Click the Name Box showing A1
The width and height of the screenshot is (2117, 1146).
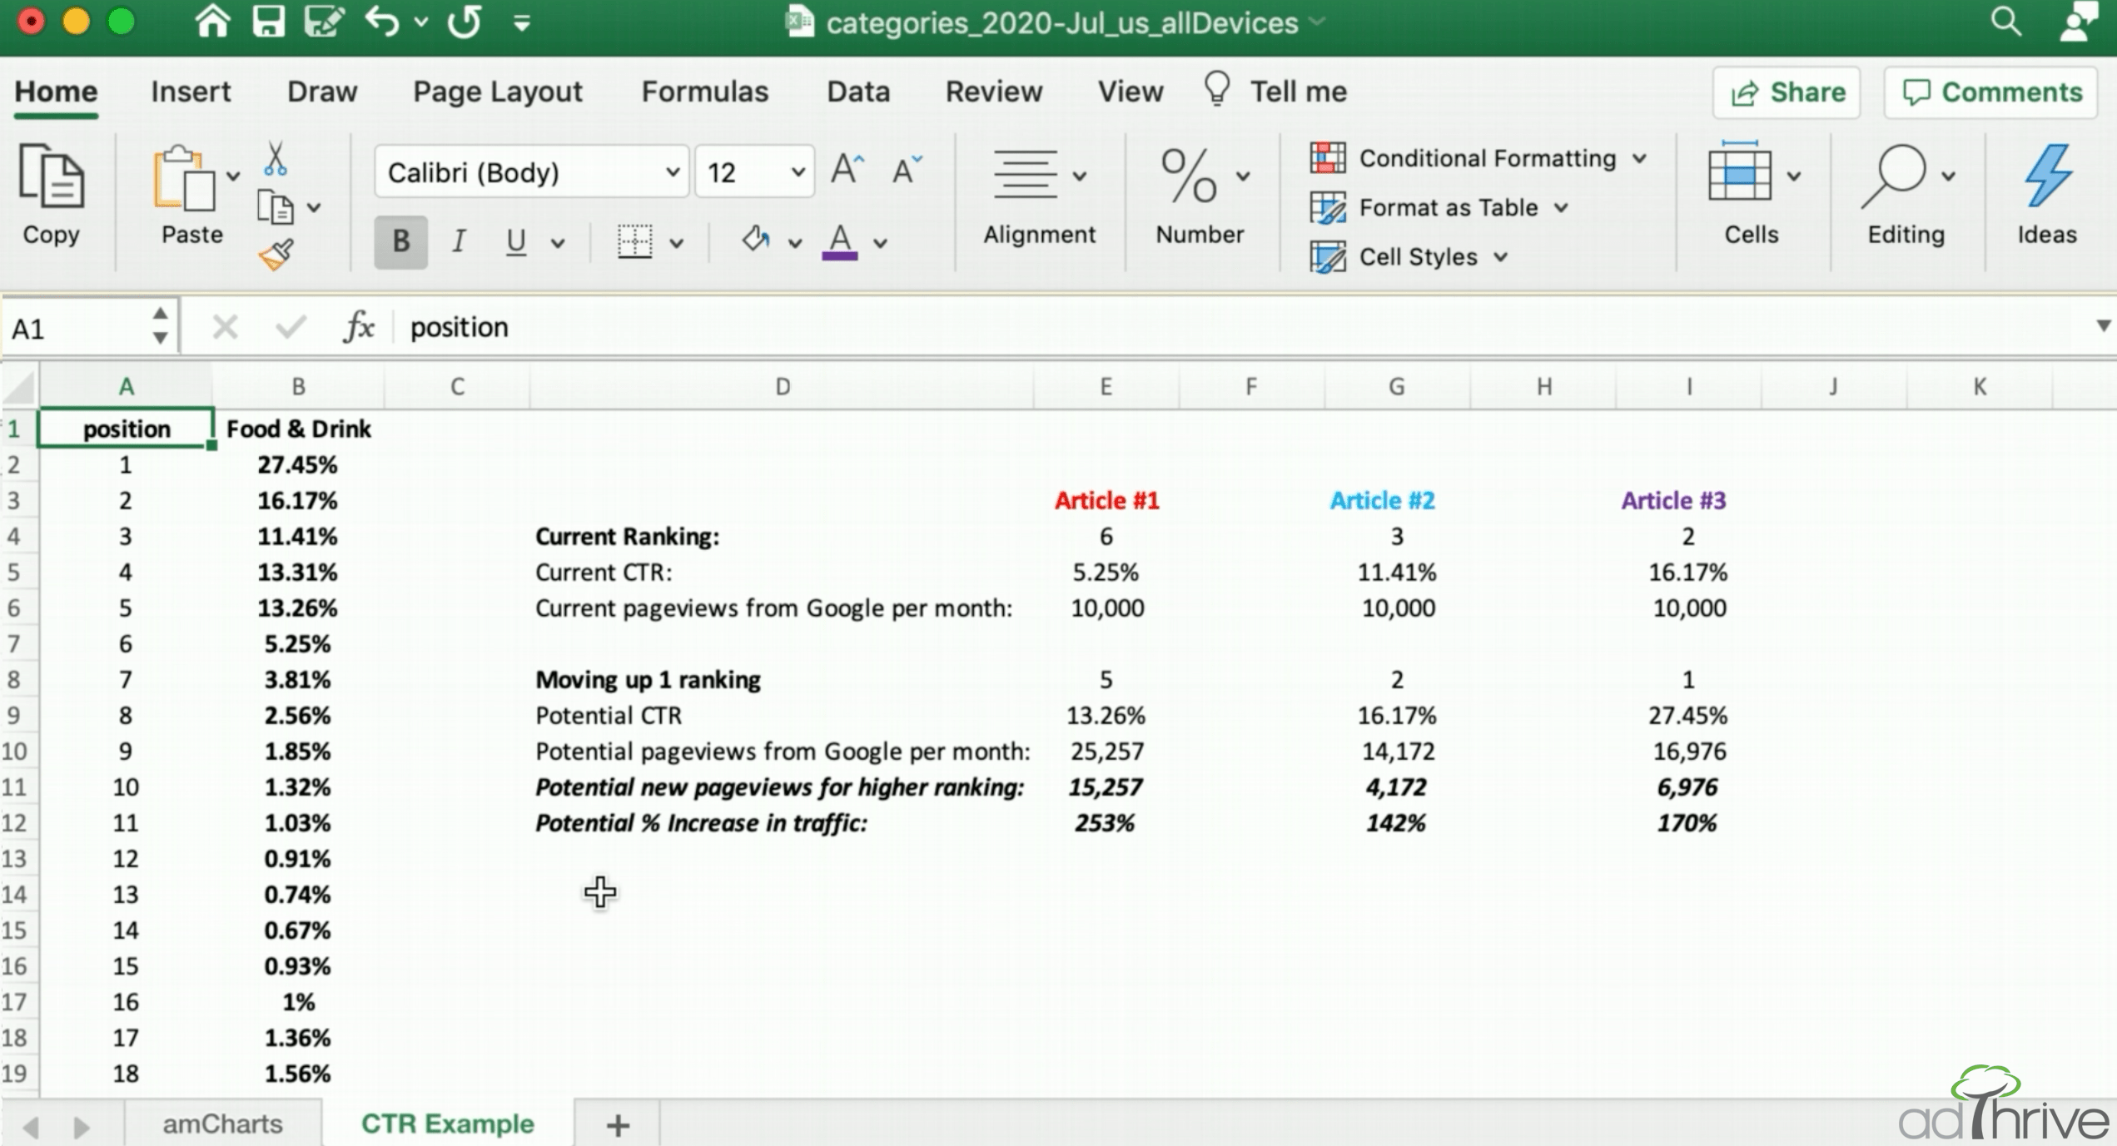[88, 328]
